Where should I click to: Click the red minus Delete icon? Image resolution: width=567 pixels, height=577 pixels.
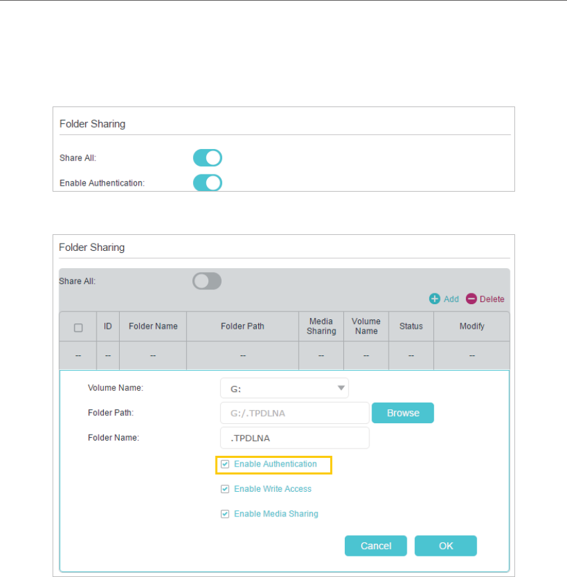pyautogui.click(x=471, y=299)
